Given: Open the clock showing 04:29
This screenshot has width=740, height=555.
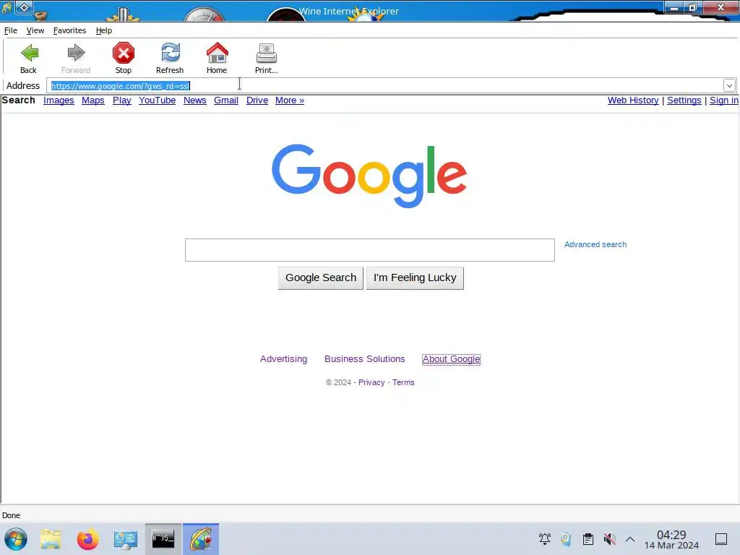Looking at the screenshot, I should (671, 539).
